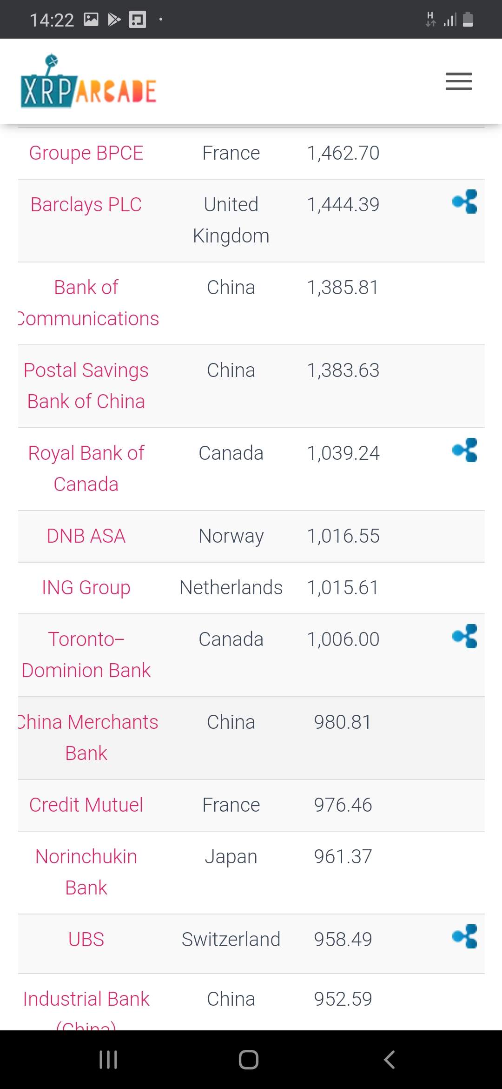Tap the gallery notification icon in status bar

pyautogui.click(x=91, y=20)
